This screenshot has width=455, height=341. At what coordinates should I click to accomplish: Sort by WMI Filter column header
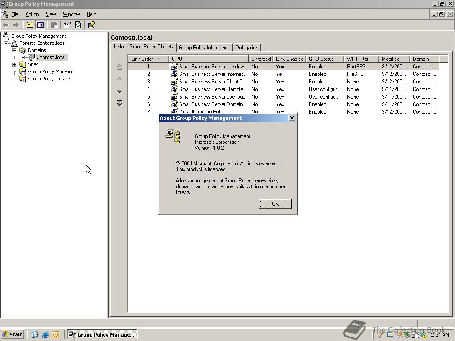pos(361,59)
